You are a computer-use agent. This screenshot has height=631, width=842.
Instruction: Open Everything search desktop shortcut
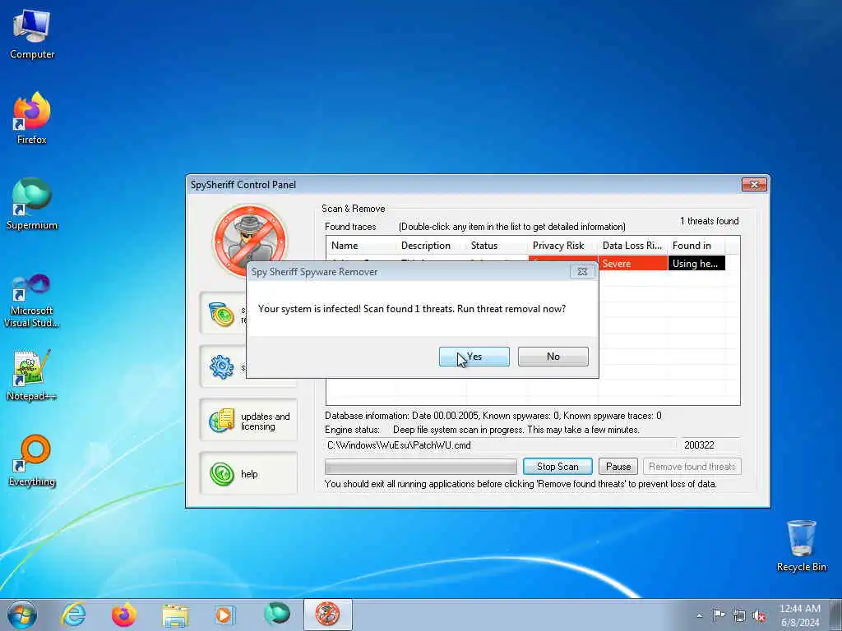(32, 460)
